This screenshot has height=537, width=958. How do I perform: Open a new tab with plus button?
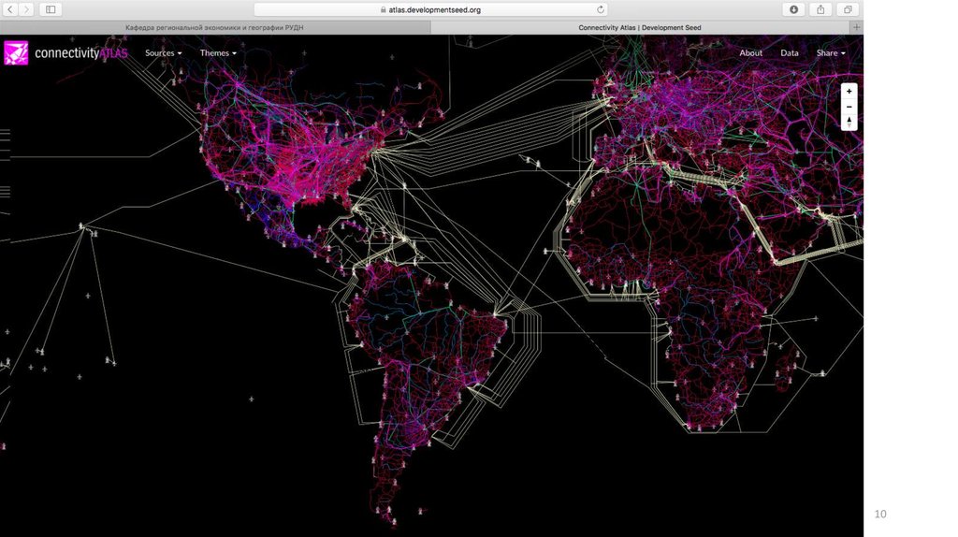(856, 27)
